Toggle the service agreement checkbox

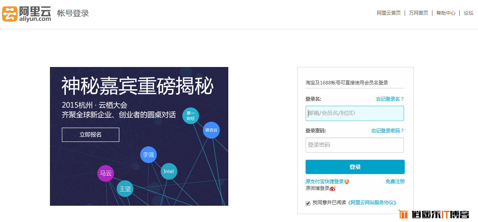click(308, 203)
